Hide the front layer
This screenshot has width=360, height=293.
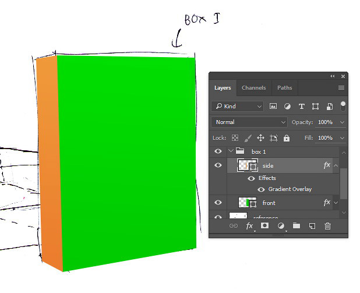[x=218, y=202]
